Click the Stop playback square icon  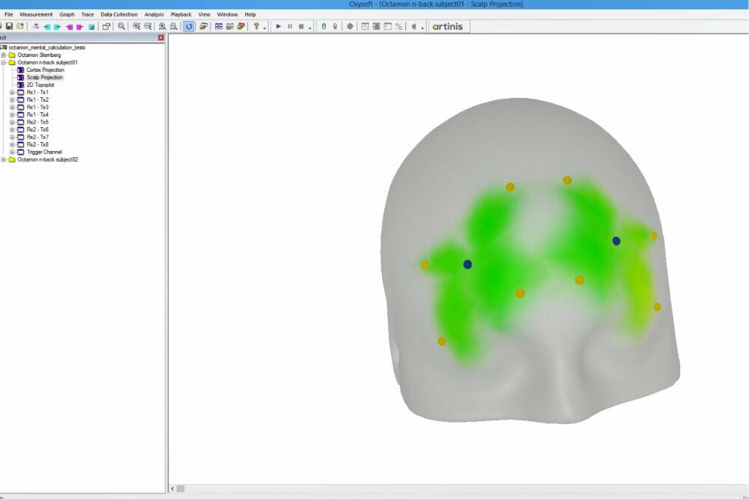point(301,26)
